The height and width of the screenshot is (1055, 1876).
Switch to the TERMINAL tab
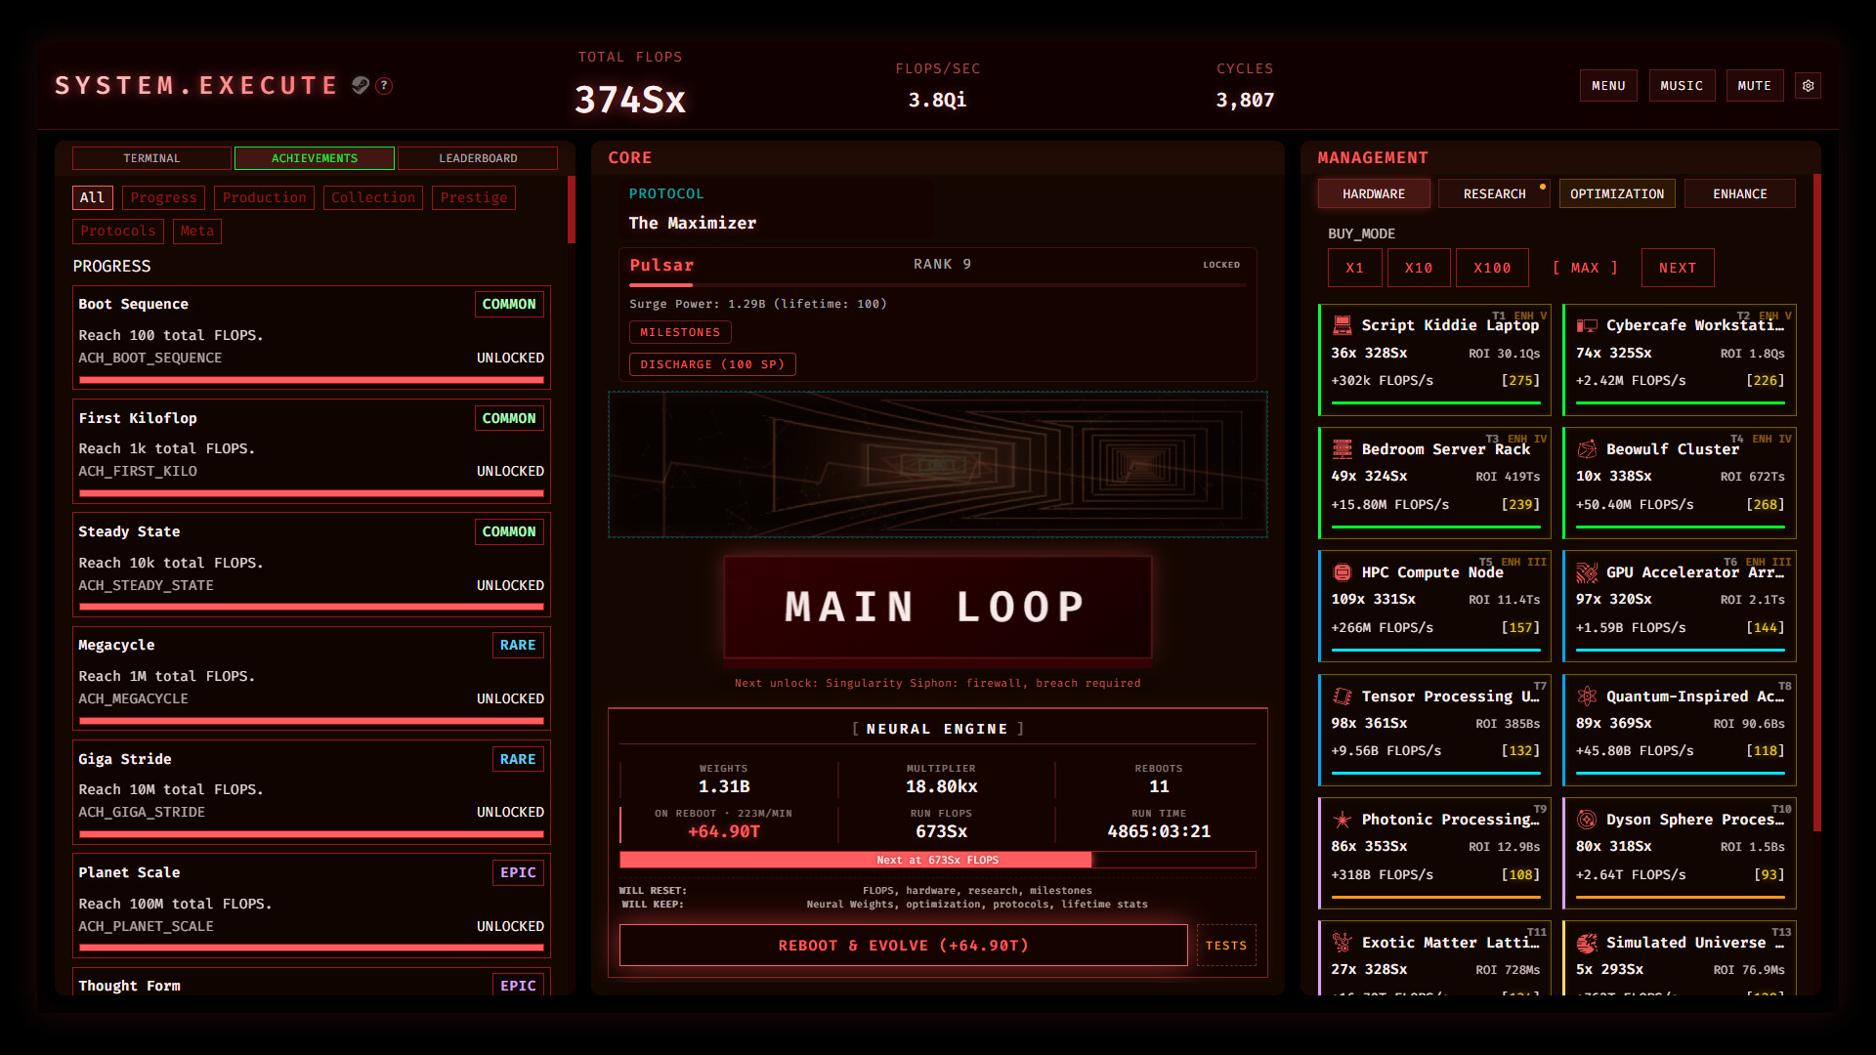[x=151, y=158]
